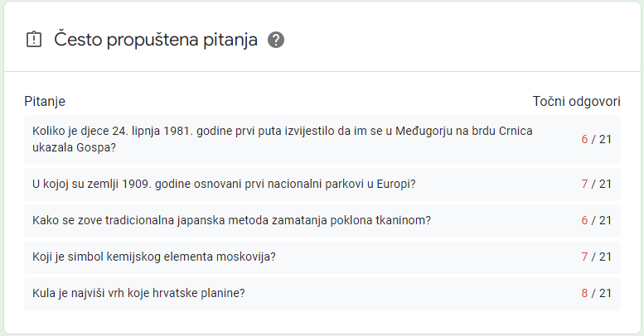The image size is (644, 336).
Task: Select the Japanese gift wrapping question
Action: click(x=231, y=220)
